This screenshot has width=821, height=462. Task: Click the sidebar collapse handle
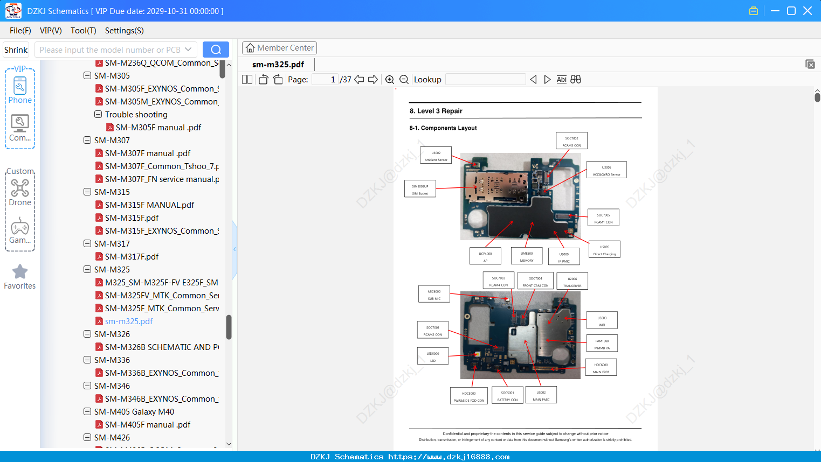pos(234,249)
